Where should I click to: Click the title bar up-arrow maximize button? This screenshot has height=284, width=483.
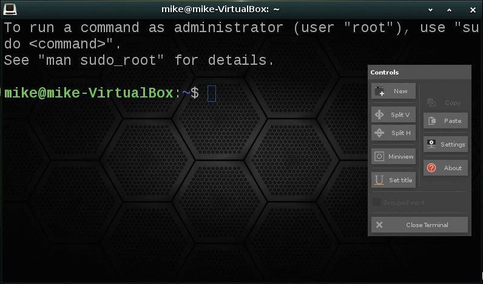(x=449, y=10)
